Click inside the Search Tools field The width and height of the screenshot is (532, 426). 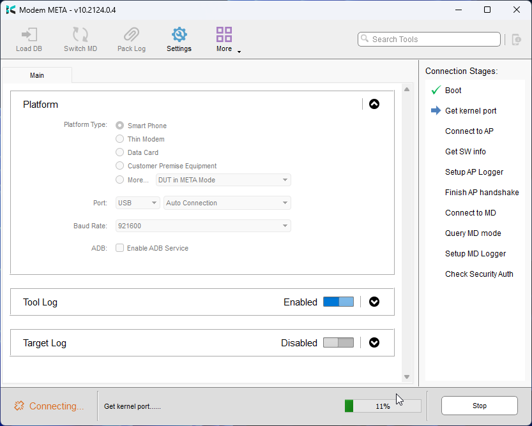428,39
